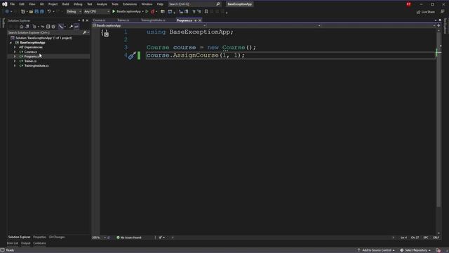The width and height of the screenshot is (449, 253).
Task: Open the File menu
Action: 13,4
